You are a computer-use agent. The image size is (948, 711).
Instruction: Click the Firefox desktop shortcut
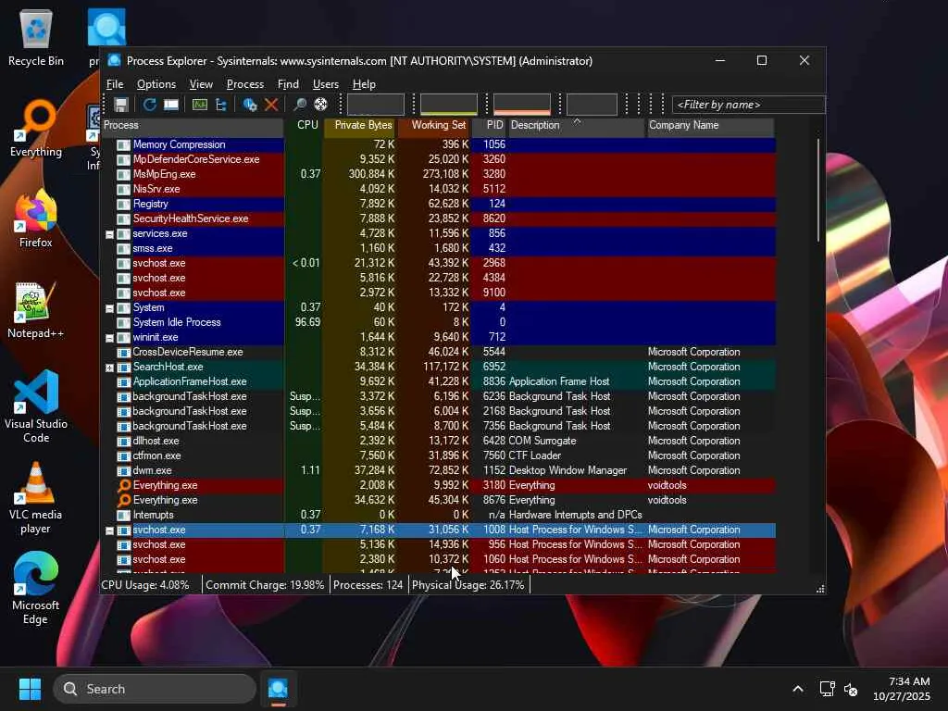click(x=36, y=218)
